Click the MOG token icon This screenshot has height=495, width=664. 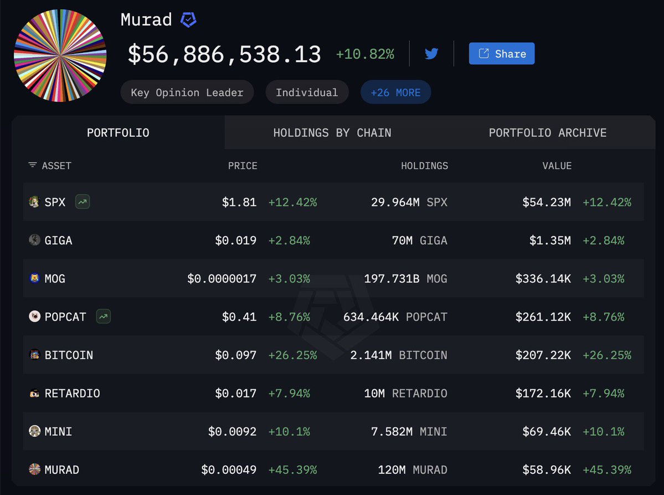[x=34, y=278]
